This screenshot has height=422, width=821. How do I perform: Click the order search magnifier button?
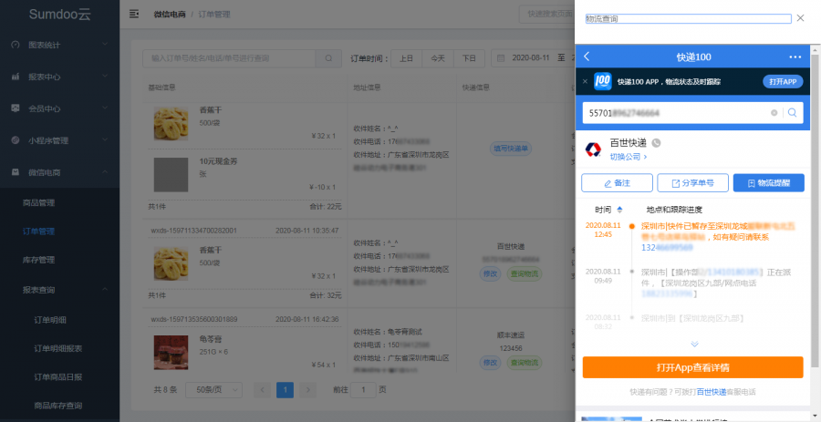click(328, 58)
